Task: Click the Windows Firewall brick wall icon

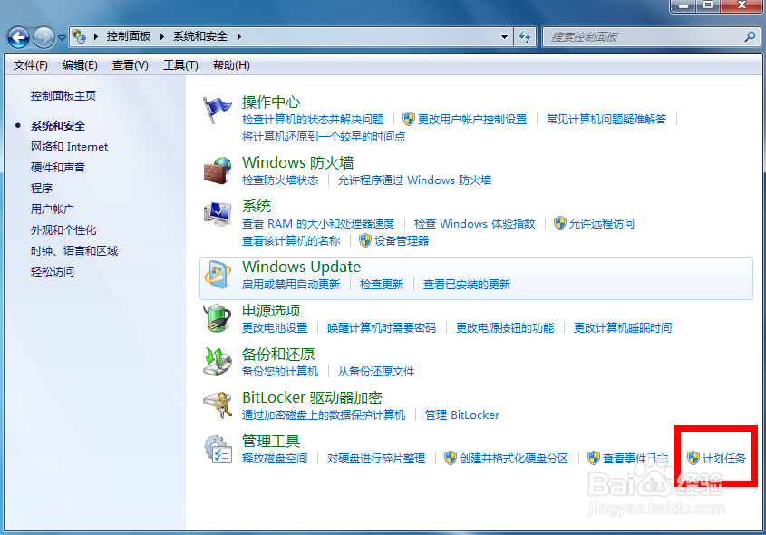Action: [217, 170]
